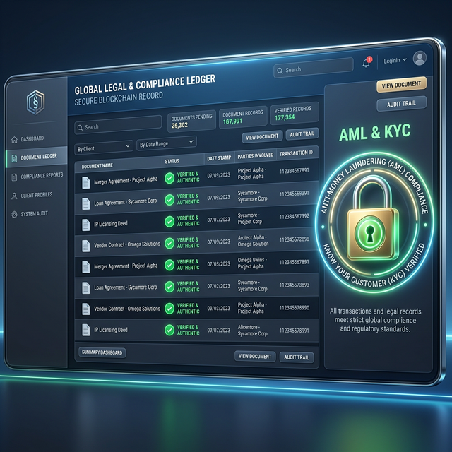
Task: Click Audit Trail above the table
Action: tap(302, 134)
